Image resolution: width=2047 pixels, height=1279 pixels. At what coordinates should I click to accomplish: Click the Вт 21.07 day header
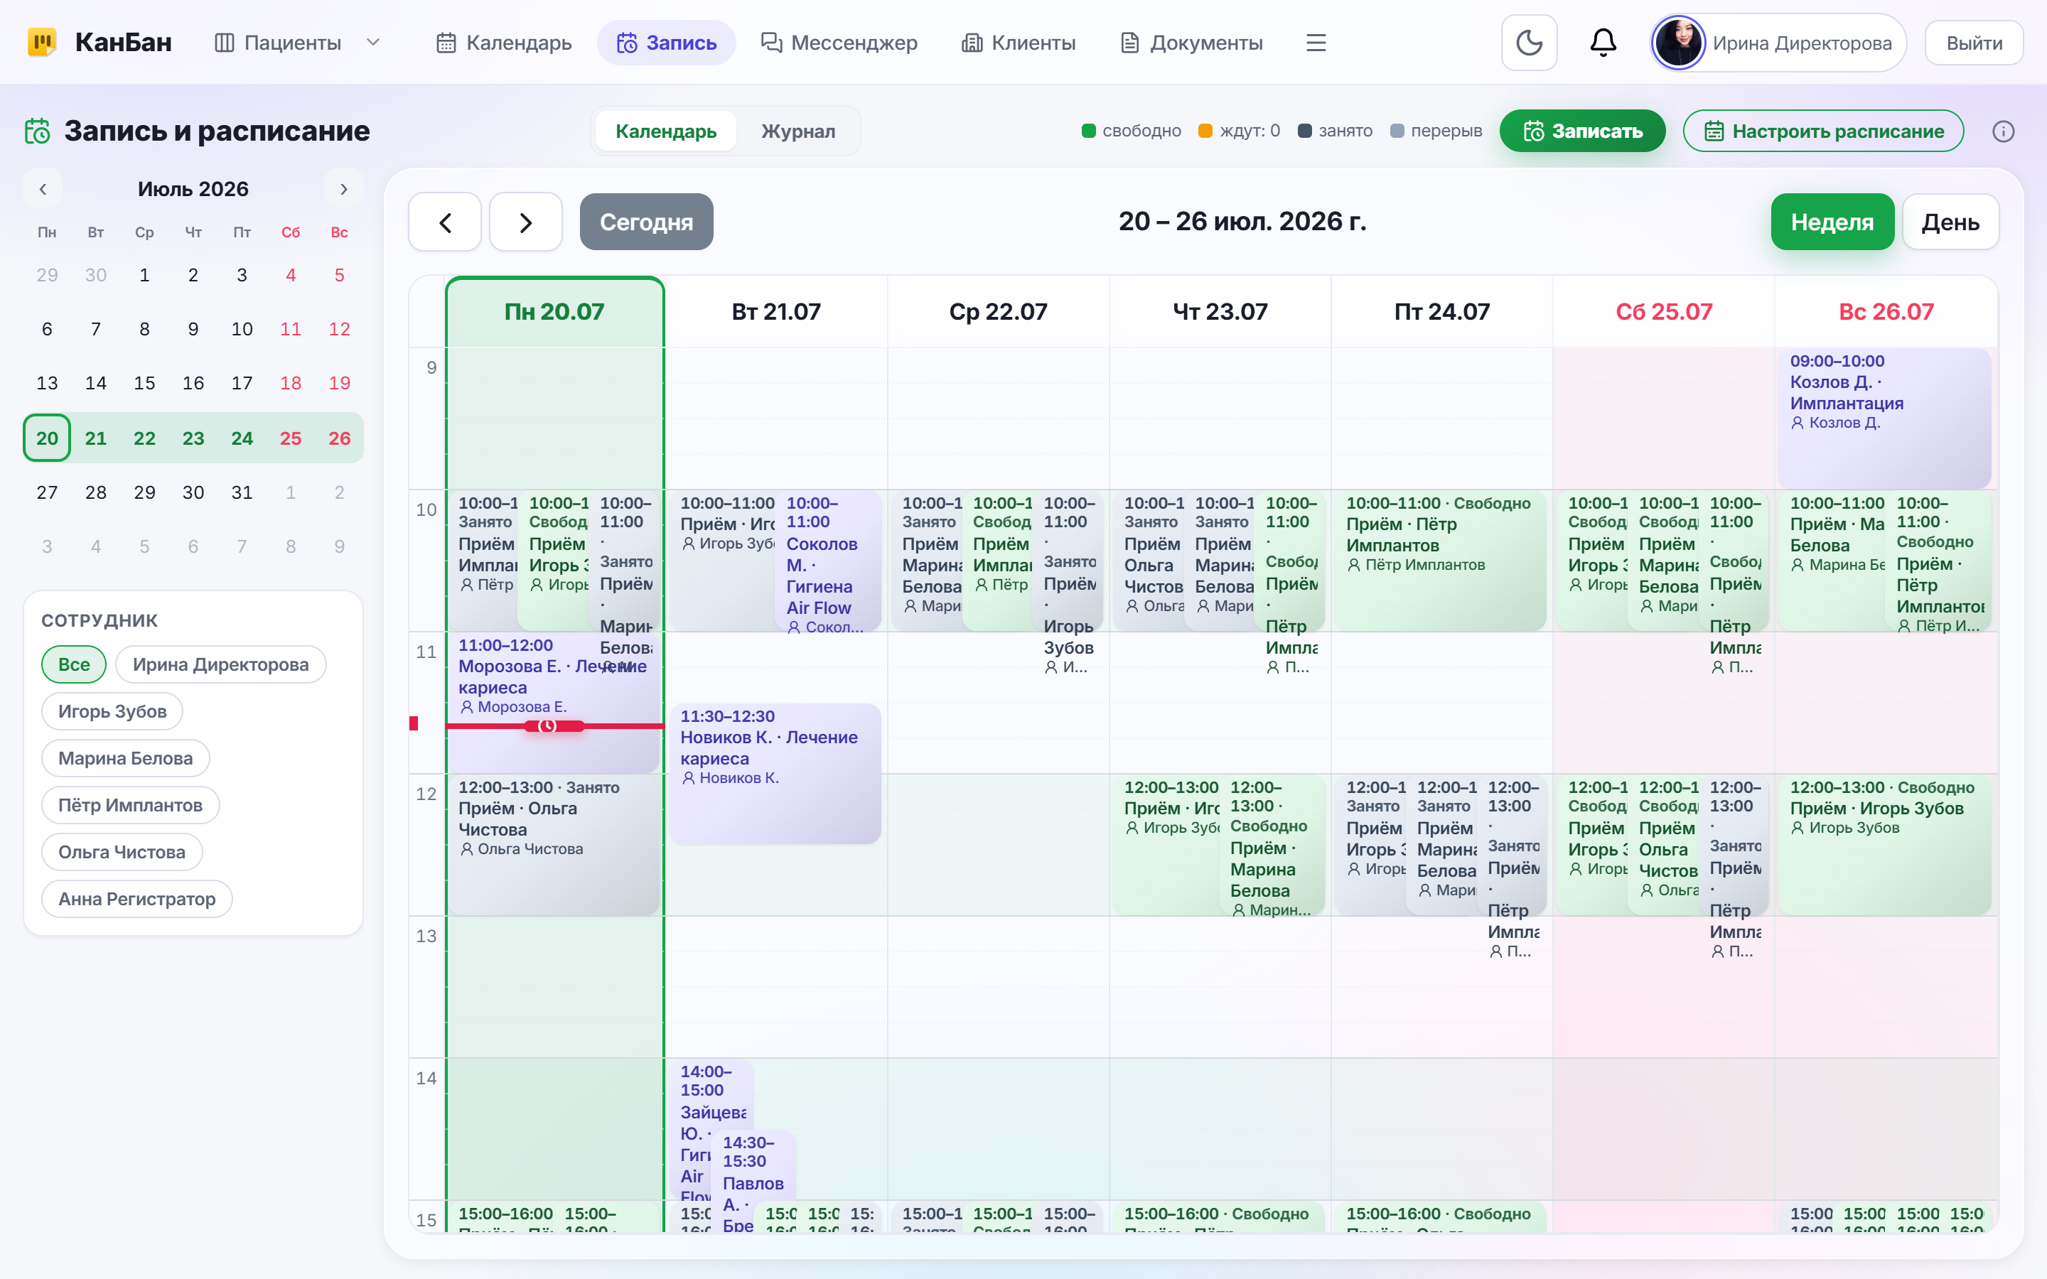pyautogui.click(x=775, y=311)
